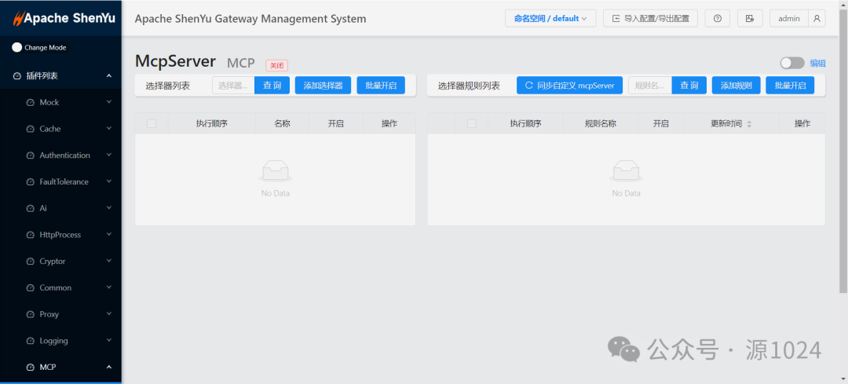Expand the Mock submenu chevron
Screen dimensions: 848x384
point(108,101)
